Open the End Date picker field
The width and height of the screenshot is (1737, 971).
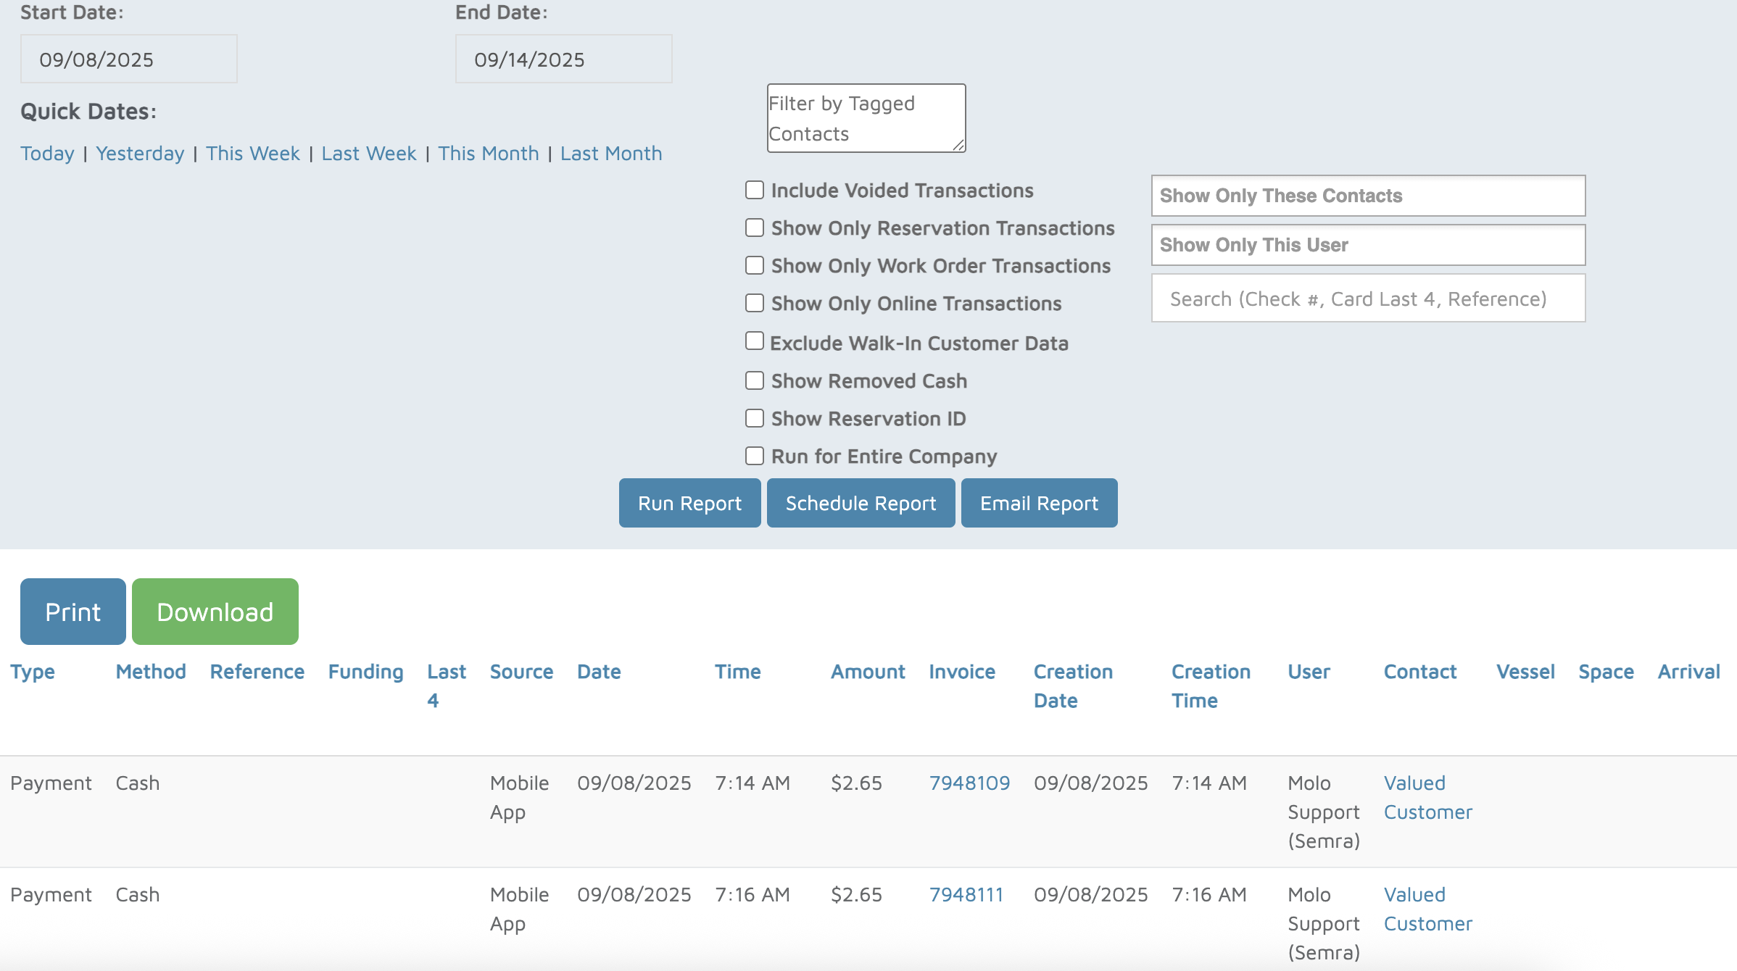(x=563, y=59)
